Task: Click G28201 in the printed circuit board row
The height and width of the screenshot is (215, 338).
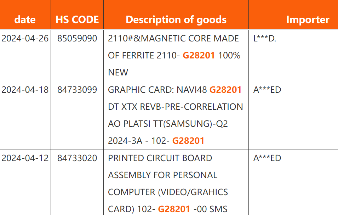Action: click(174, 209)
